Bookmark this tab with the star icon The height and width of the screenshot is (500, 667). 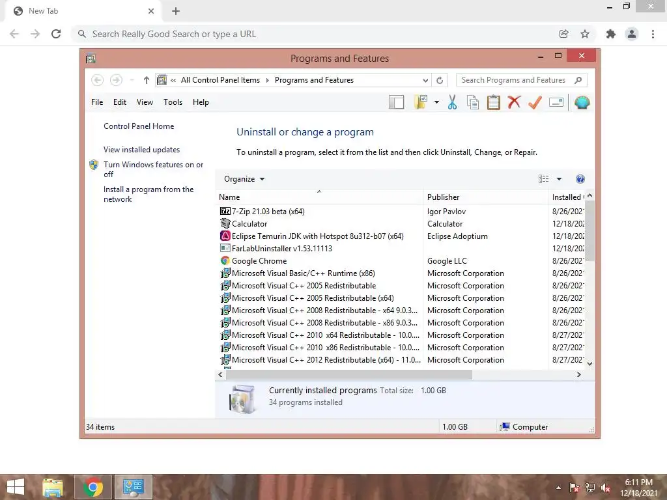point(585,34)
